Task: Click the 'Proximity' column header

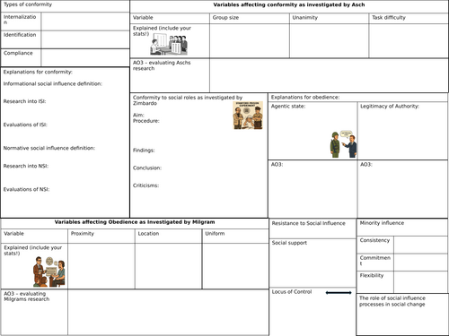Action: tap(101, 236)
